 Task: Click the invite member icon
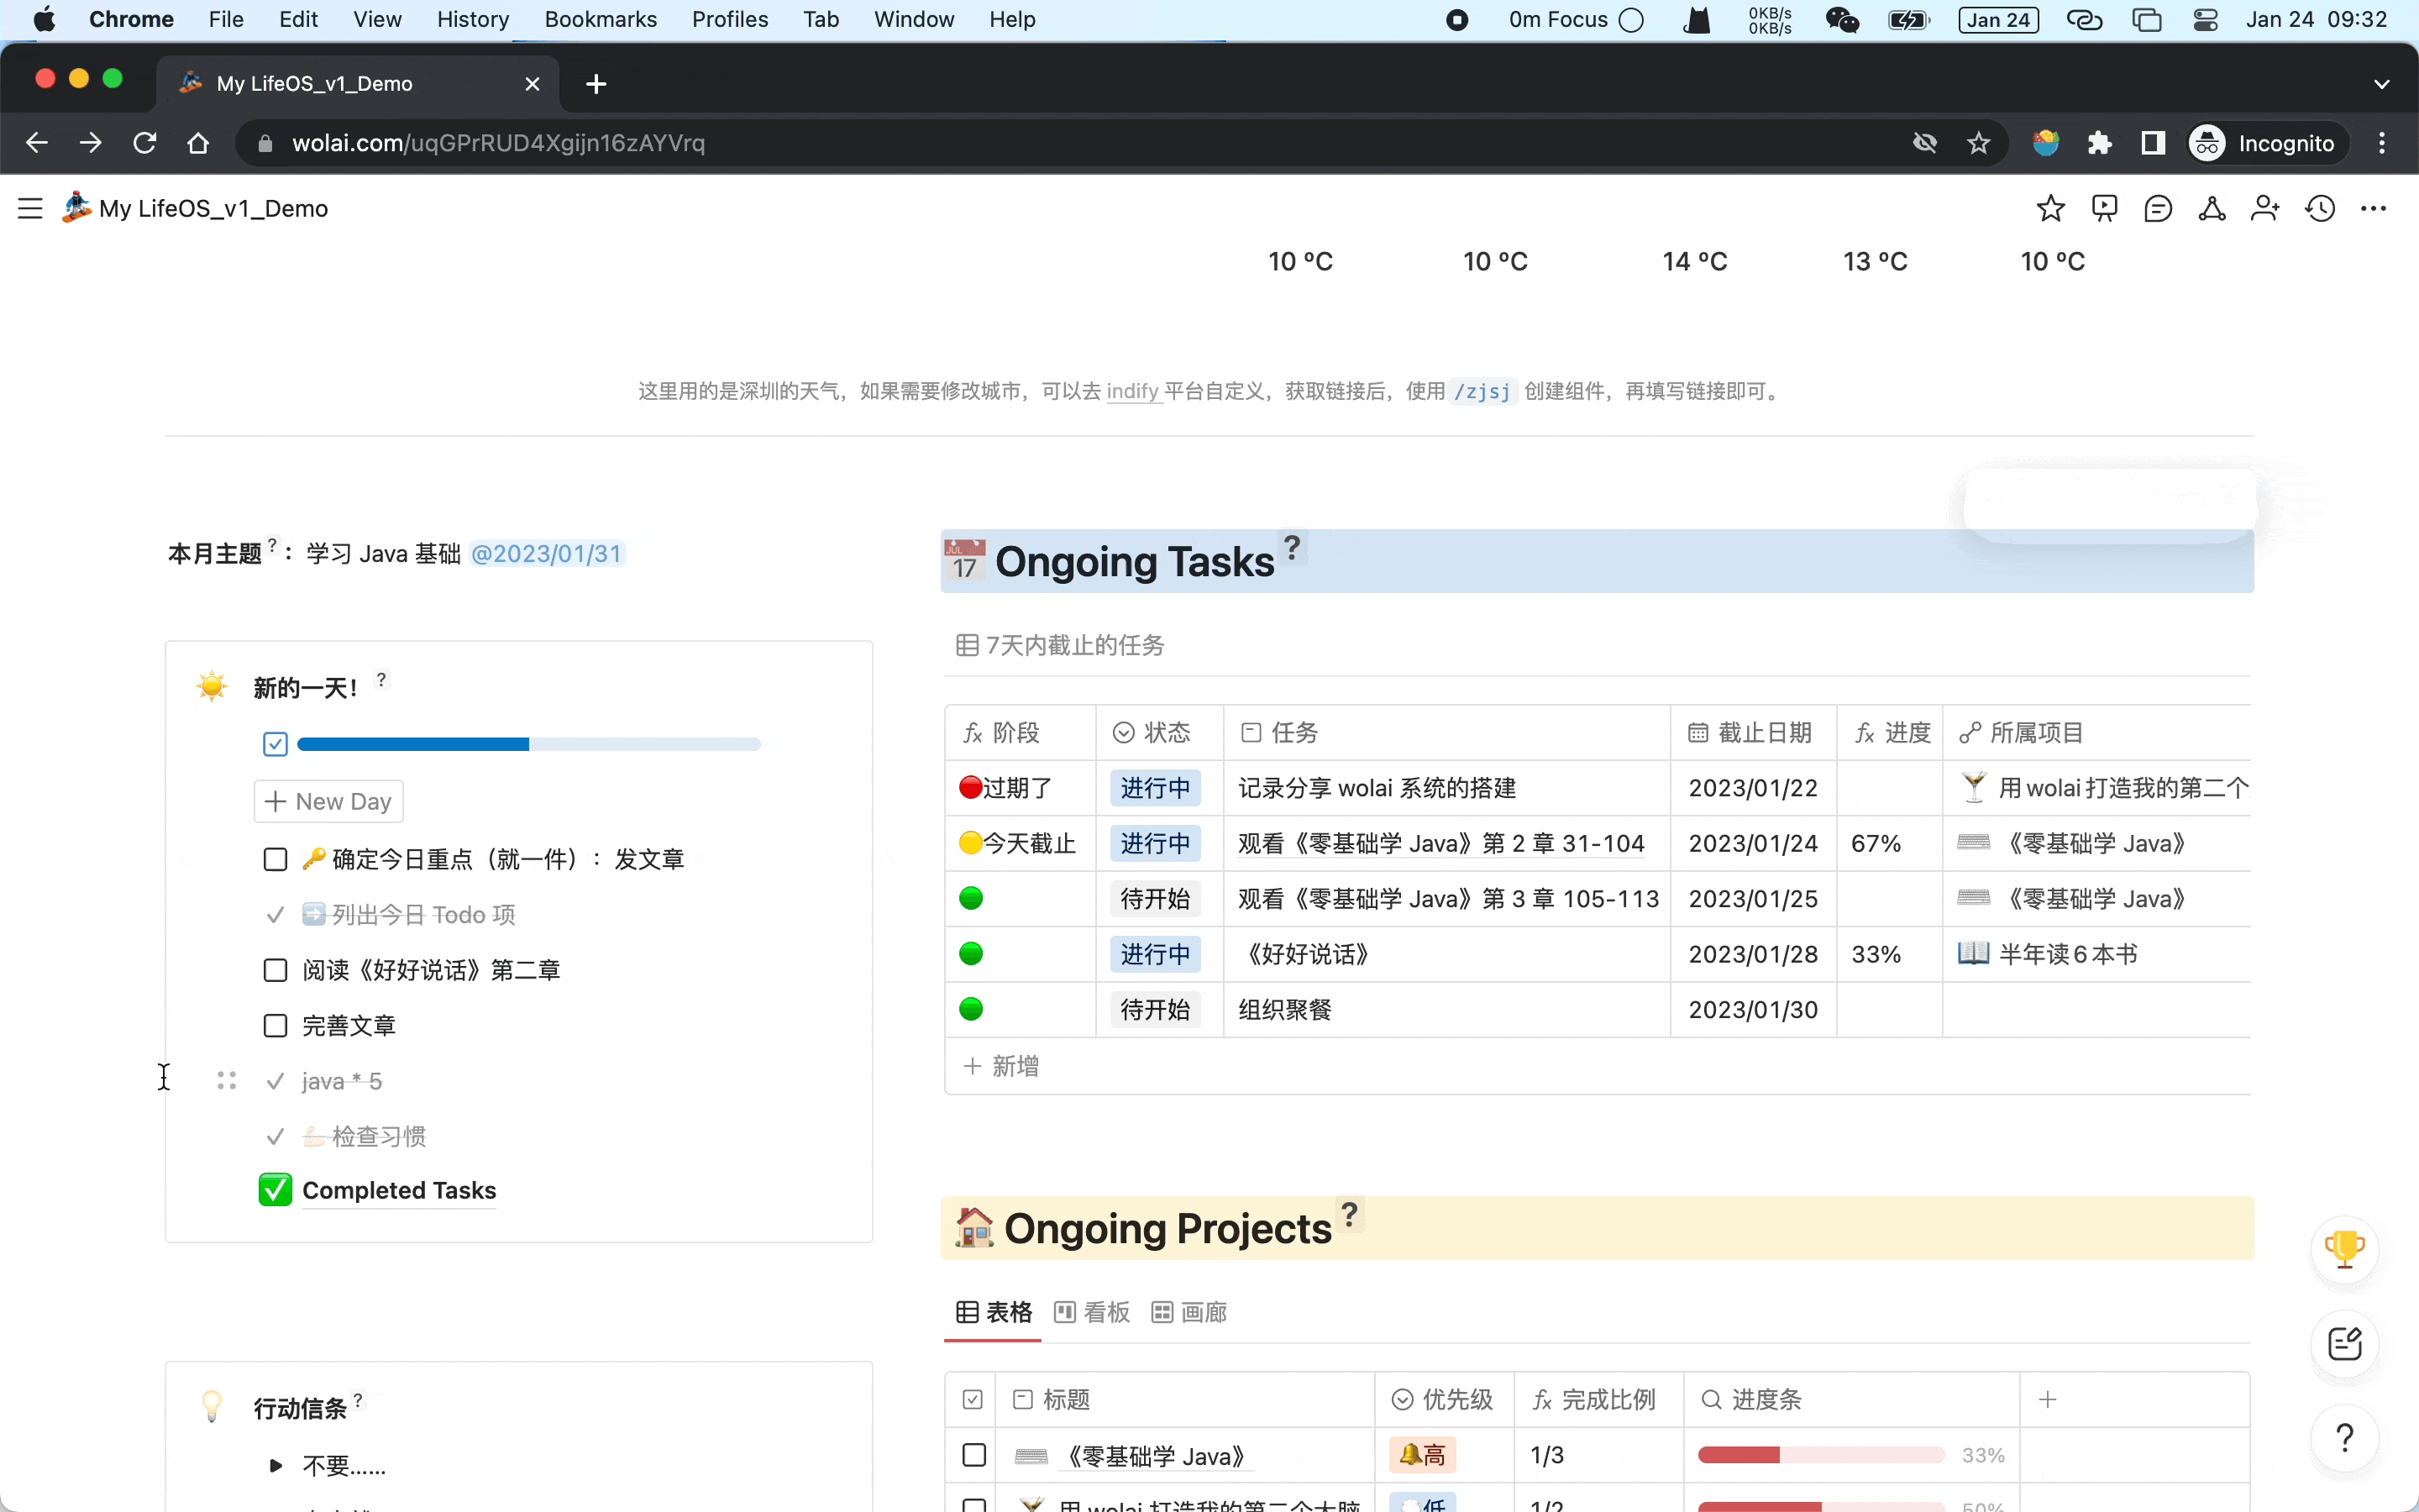click(x=2265, y=208)
